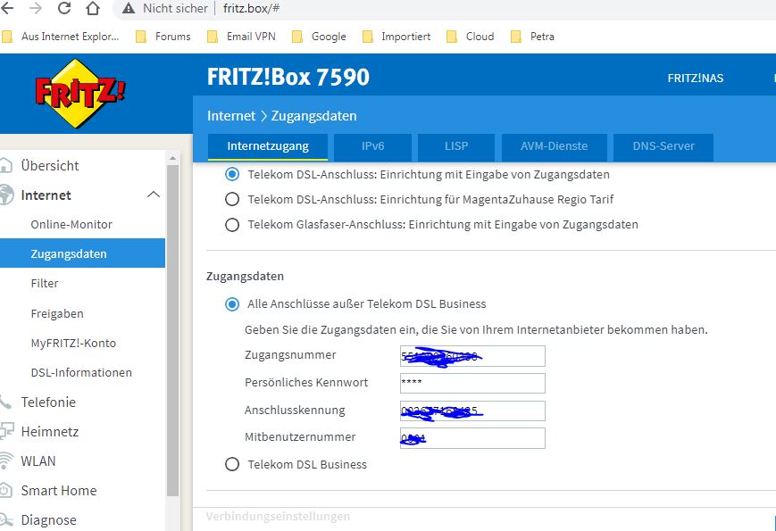Screen dimensions: 776x531
Task: Open FRITZ!NAS from header
Action: [x=696, y=79]
